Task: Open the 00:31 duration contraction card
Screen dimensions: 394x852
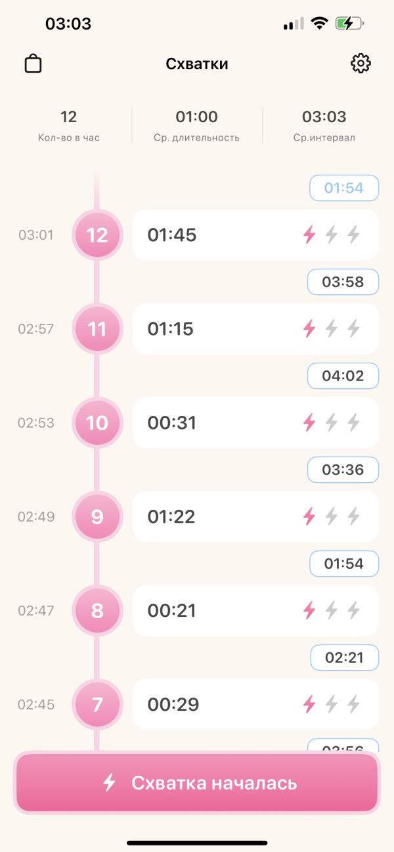Action: pyautogui.click(x=217, y=422)
